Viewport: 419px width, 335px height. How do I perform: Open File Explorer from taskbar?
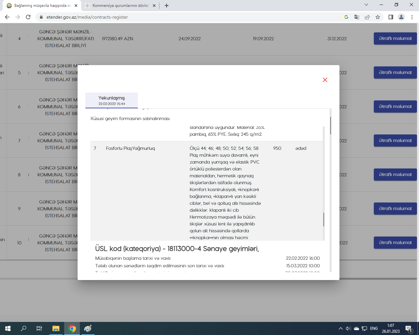[56, 328]
